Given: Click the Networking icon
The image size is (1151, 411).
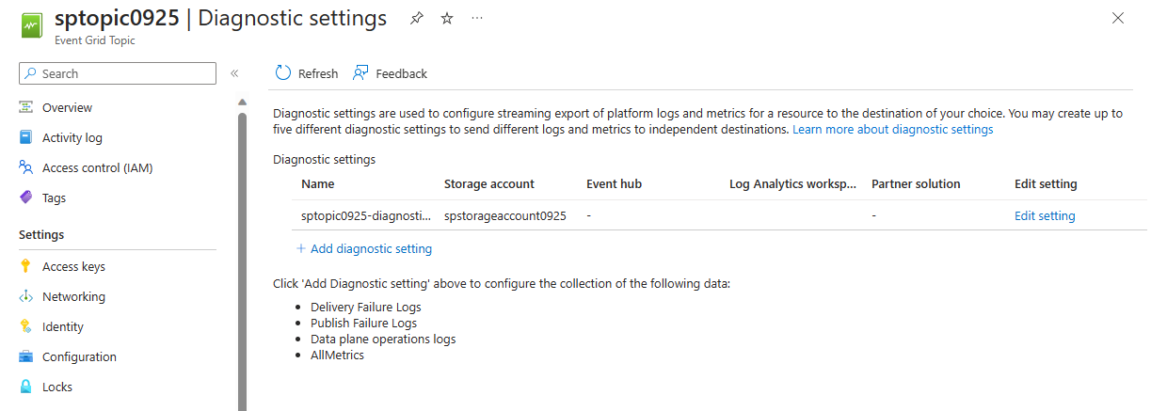Looking at the screenshot, I should [x=26, y=296].
